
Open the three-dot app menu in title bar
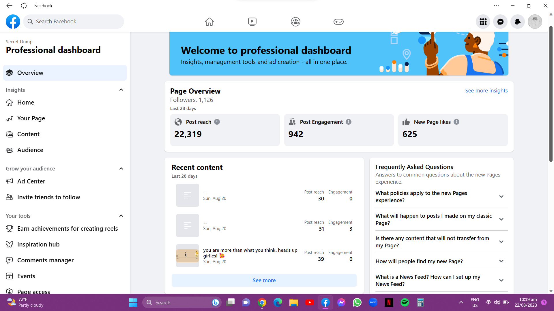point(496,5)
